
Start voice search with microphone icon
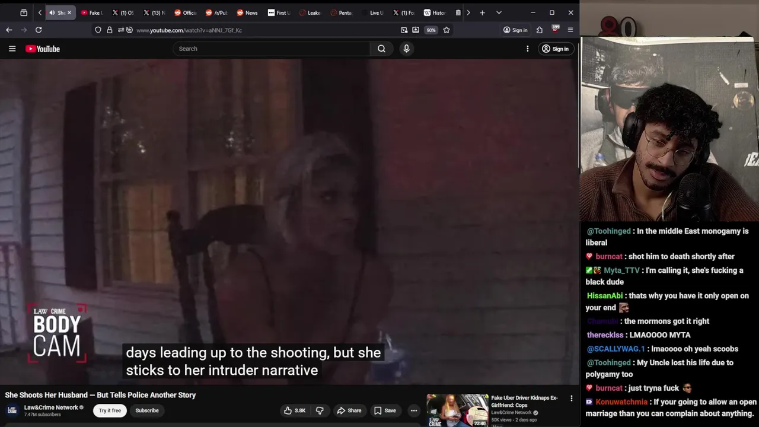[x=406, y=49]
